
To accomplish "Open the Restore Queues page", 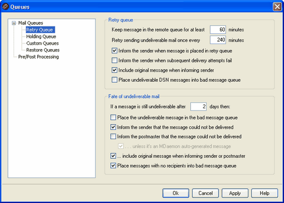I will point(43,50).
